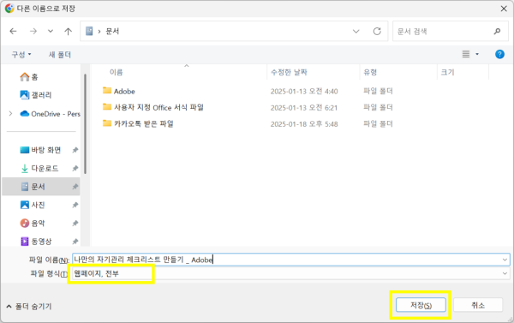The image size is (514, 323).
Task: Open help with the question mark
Action: tap(499, 54)
